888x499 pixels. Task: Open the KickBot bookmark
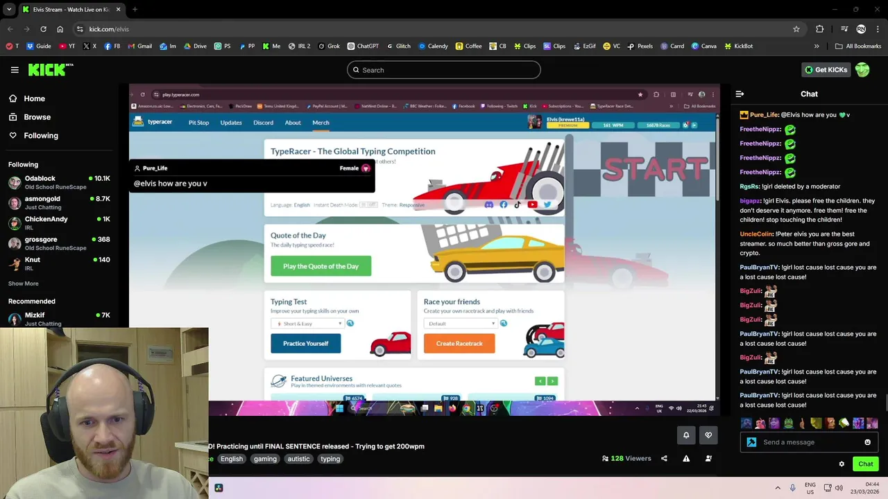738,46
